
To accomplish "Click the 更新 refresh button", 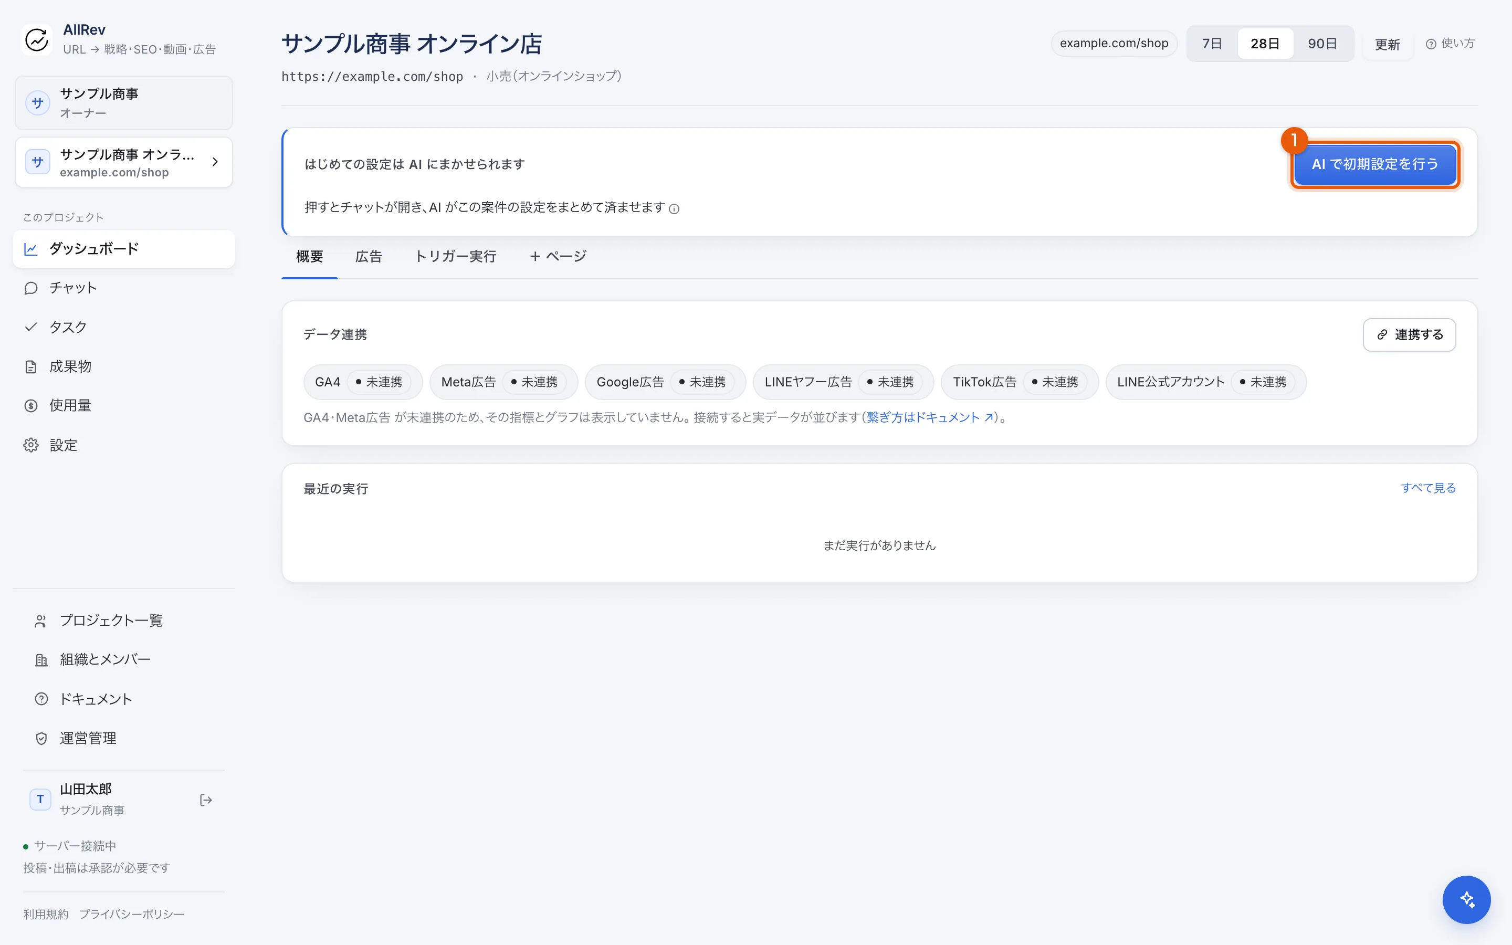I will tap(1388, 45).
